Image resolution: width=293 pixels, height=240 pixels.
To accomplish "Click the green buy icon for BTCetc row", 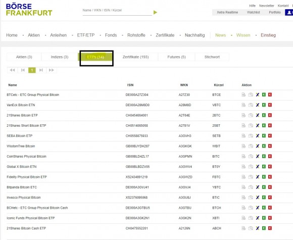I will click(x=264, y=94).
